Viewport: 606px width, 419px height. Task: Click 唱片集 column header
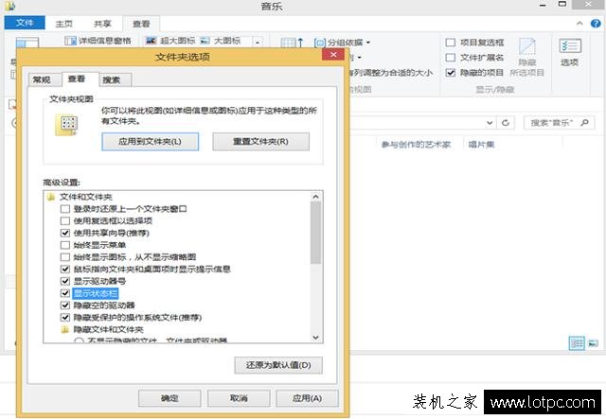481,145
